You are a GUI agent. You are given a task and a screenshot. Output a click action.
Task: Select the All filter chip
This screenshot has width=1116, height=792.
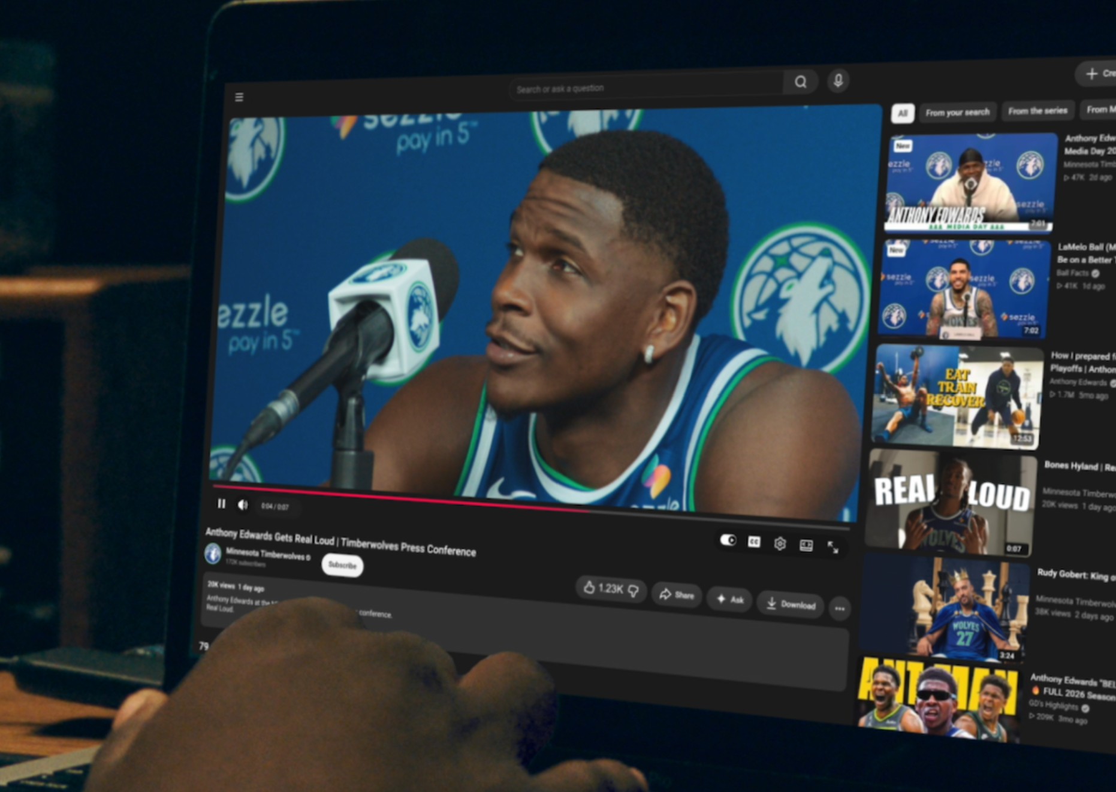pos(903,113)
